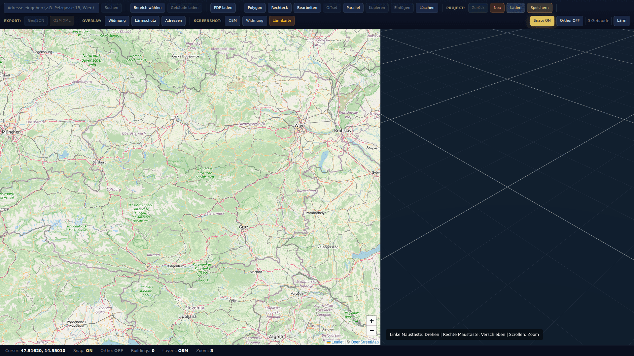
Task: Click the address search input field
Action: [51, 8]
